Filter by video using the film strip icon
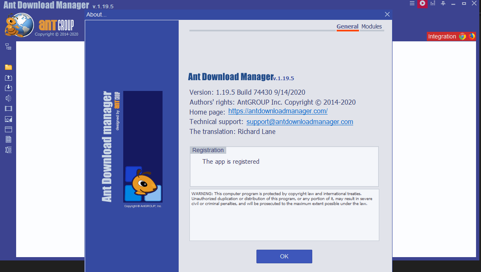The height and width of the screenshot is (272, 481). point(8,109)
